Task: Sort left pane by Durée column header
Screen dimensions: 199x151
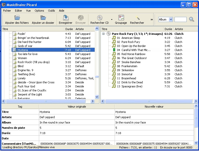Action: [x=69, y=29]
